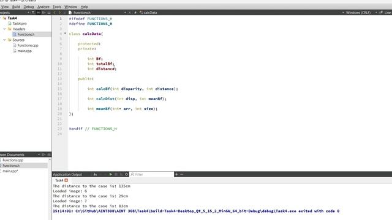
Task: Re-run the application with green play icon
Action: (x=110, y=174)
